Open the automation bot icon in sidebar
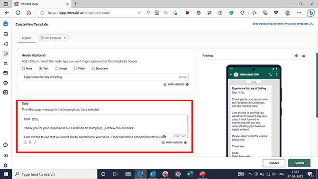This screenshot has width=318, height=179. click(6, 83)
